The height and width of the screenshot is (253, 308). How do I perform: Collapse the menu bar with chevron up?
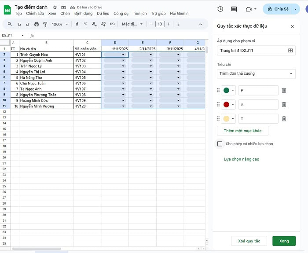click(201, 24)
